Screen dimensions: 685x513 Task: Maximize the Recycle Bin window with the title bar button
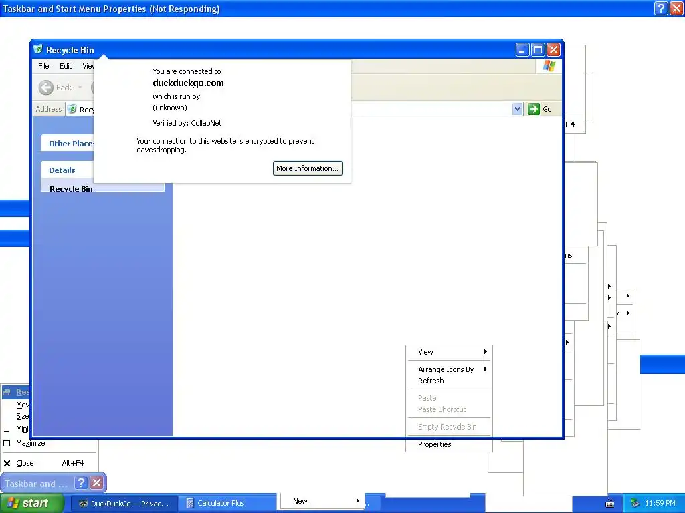point(538,49)
